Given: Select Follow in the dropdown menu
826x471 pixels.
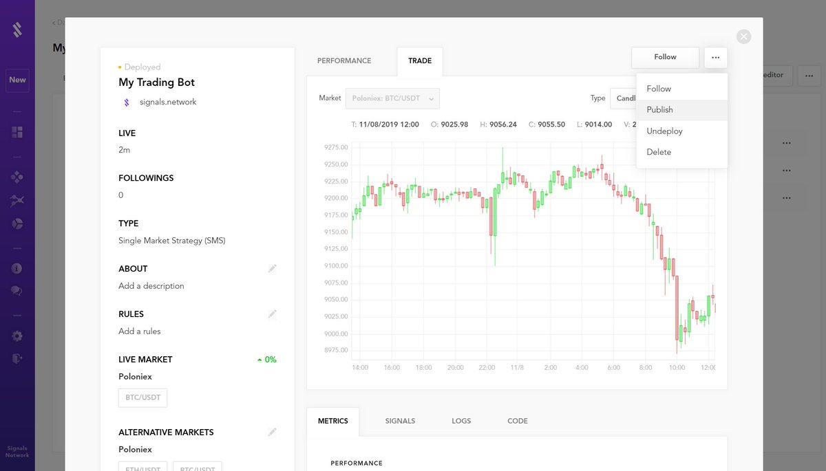Looking at the screenshot, I should coord(682,89).
